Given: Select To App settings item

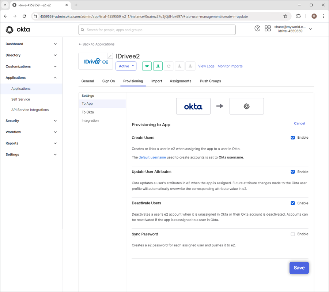Looking at the screenshot, I should pyautogui.click(x=102, y=104).
